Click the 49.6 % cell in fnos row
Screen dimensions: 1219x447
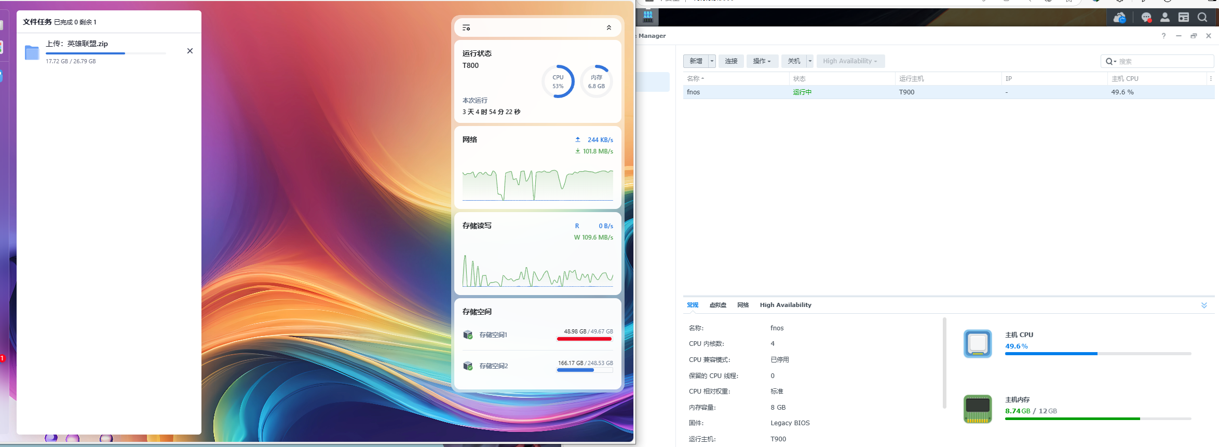(1122, 92)
